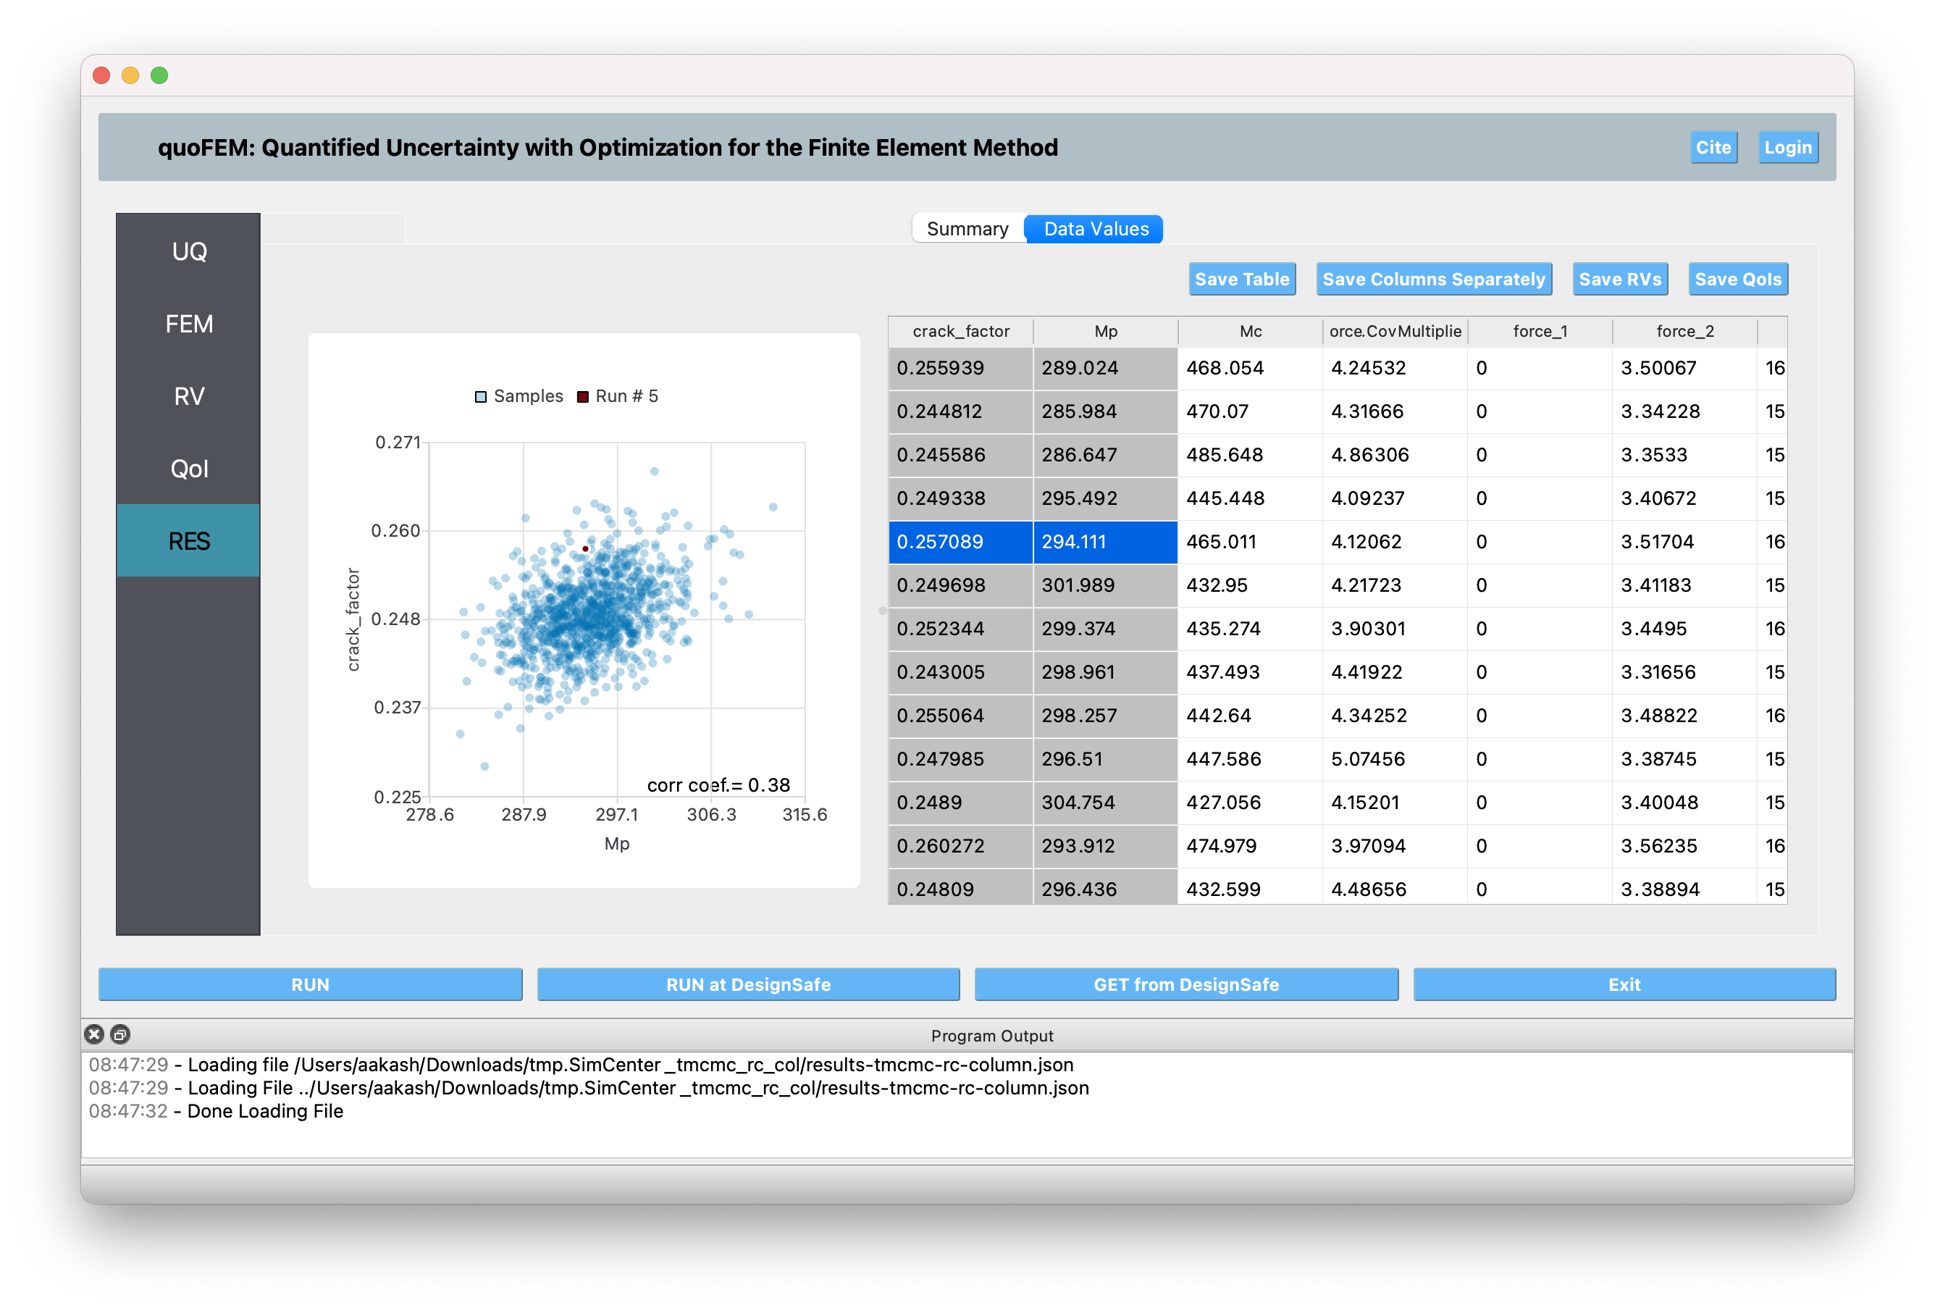The image size is (1935, 1311).
Task: Select the Mp column header
Action: [x=1106, y=332]
